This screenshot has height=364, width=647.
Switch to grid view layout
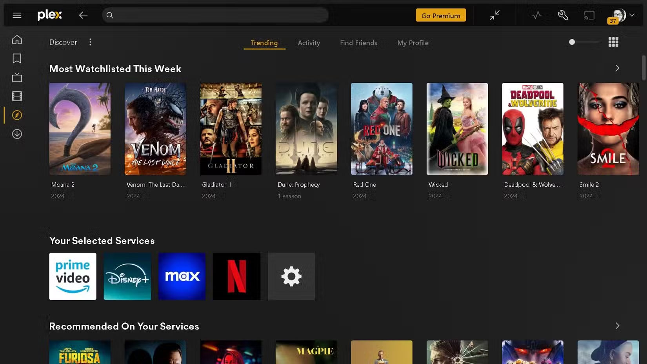point(614,42)
